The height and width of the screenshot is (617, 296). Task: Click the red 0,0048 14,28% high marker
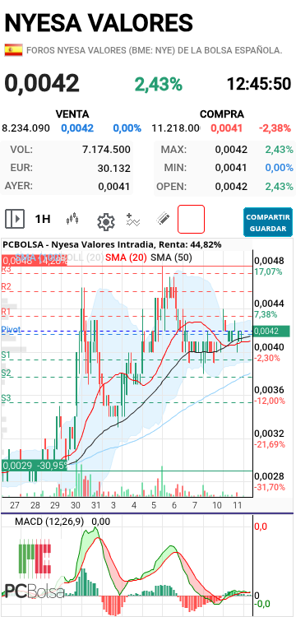click(35, 261)
